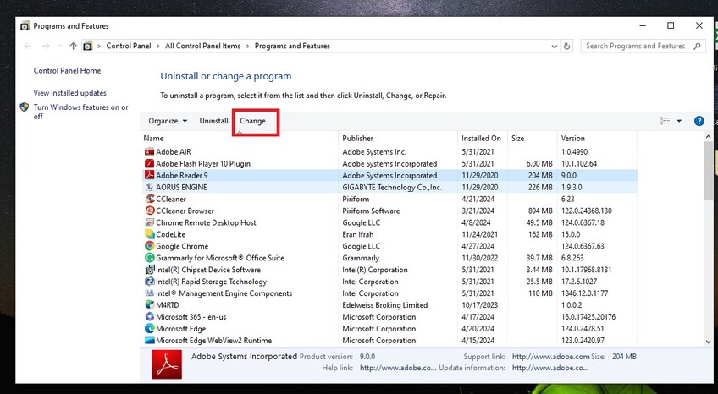The height and width of the screenshot is (394, 718).
Task: Click the CCleaner Browser icon in list
Action: click(x=150, y=211)
